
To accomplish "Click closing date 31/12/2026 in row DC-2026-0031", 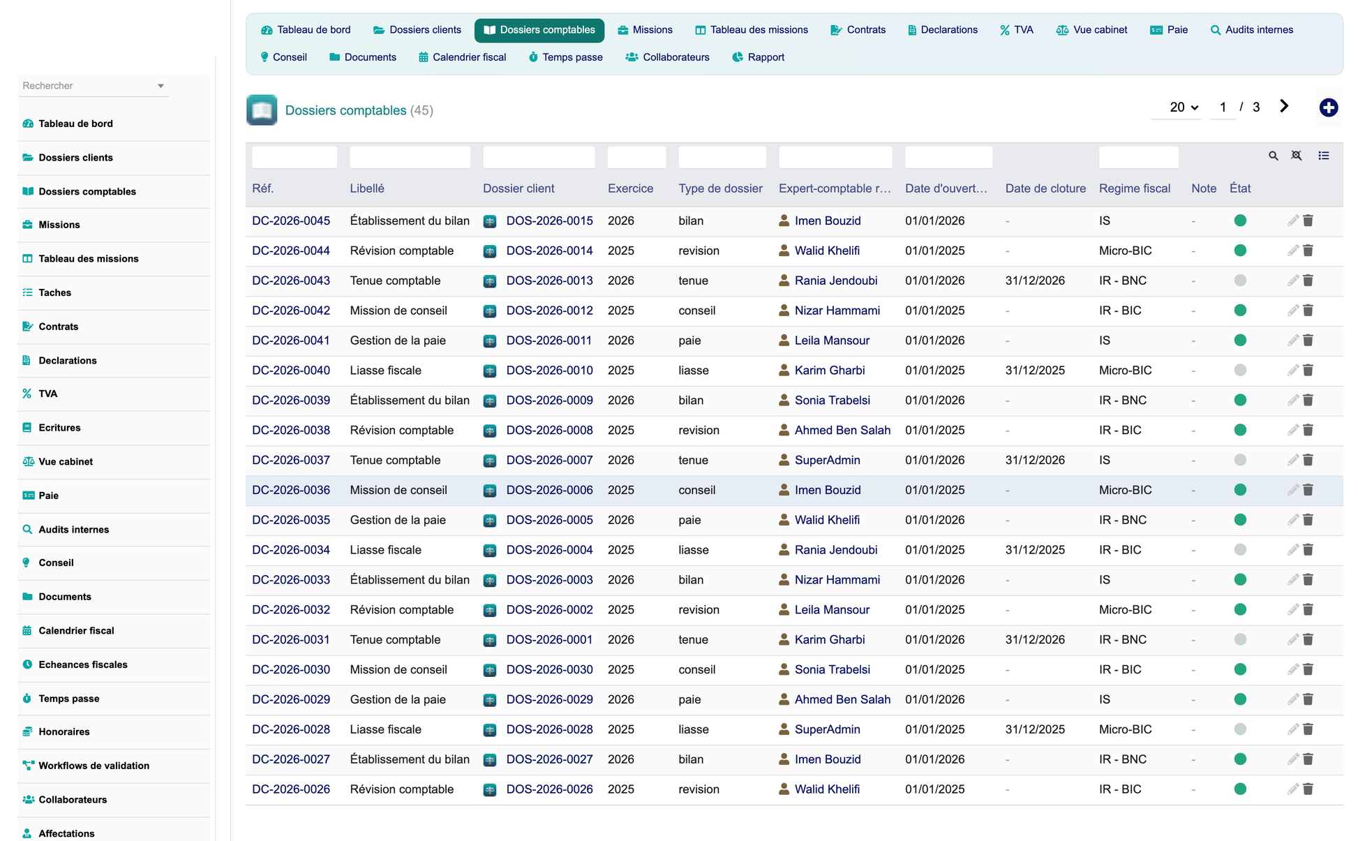I will click(1035, 639).
